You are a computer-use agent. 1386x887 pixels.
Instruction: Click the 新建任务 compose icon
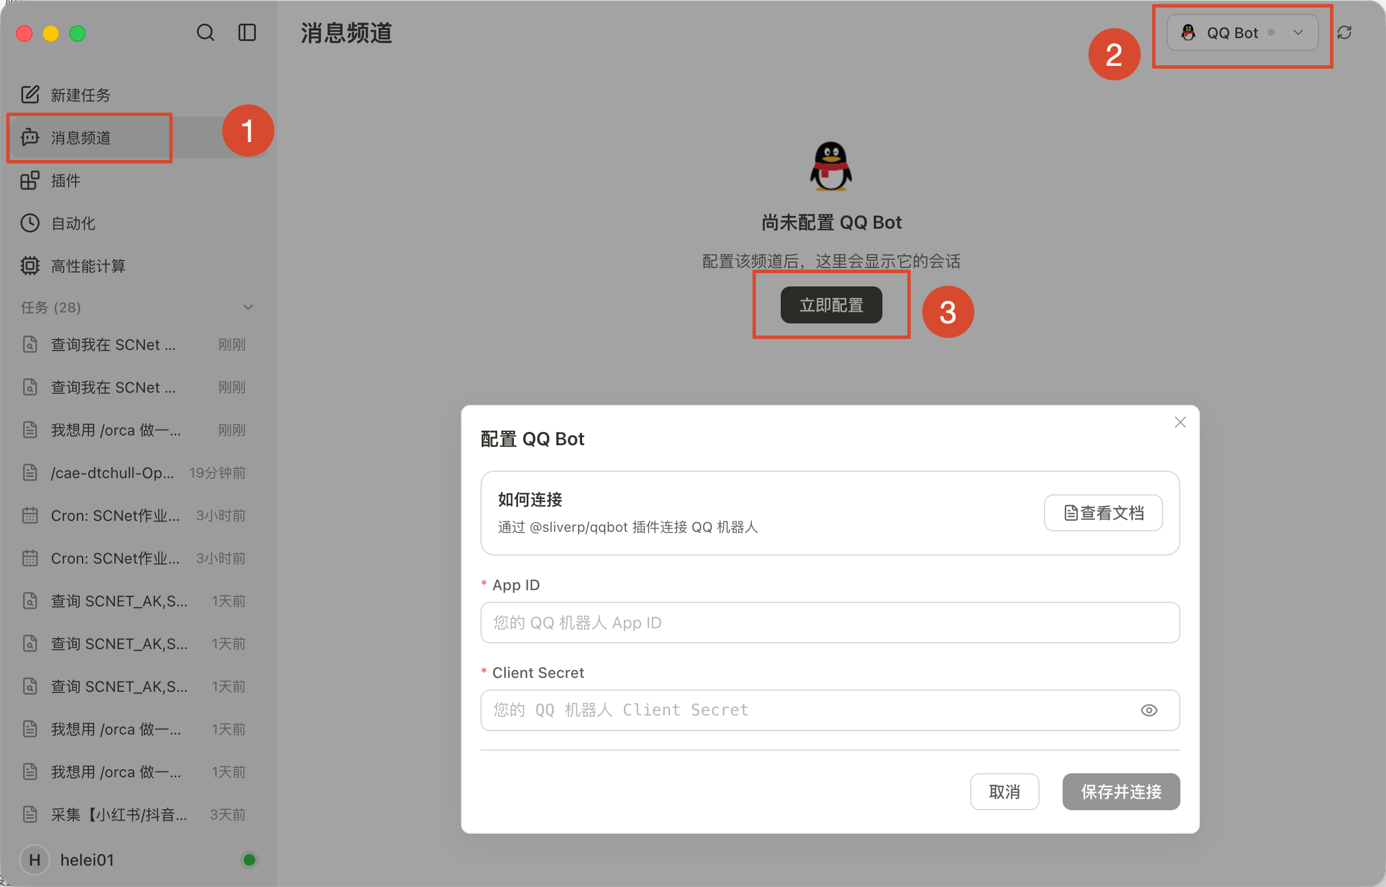[x=30, y=95]
